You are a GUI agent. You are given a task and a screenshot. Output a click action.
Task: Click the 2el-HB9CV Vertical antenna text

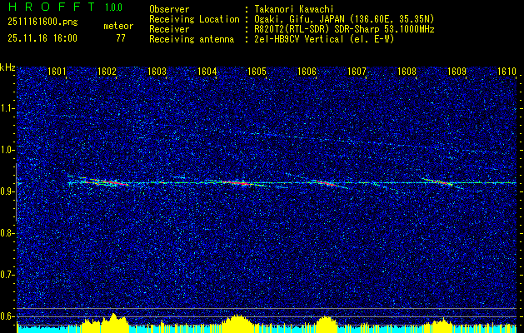[325, 39]
